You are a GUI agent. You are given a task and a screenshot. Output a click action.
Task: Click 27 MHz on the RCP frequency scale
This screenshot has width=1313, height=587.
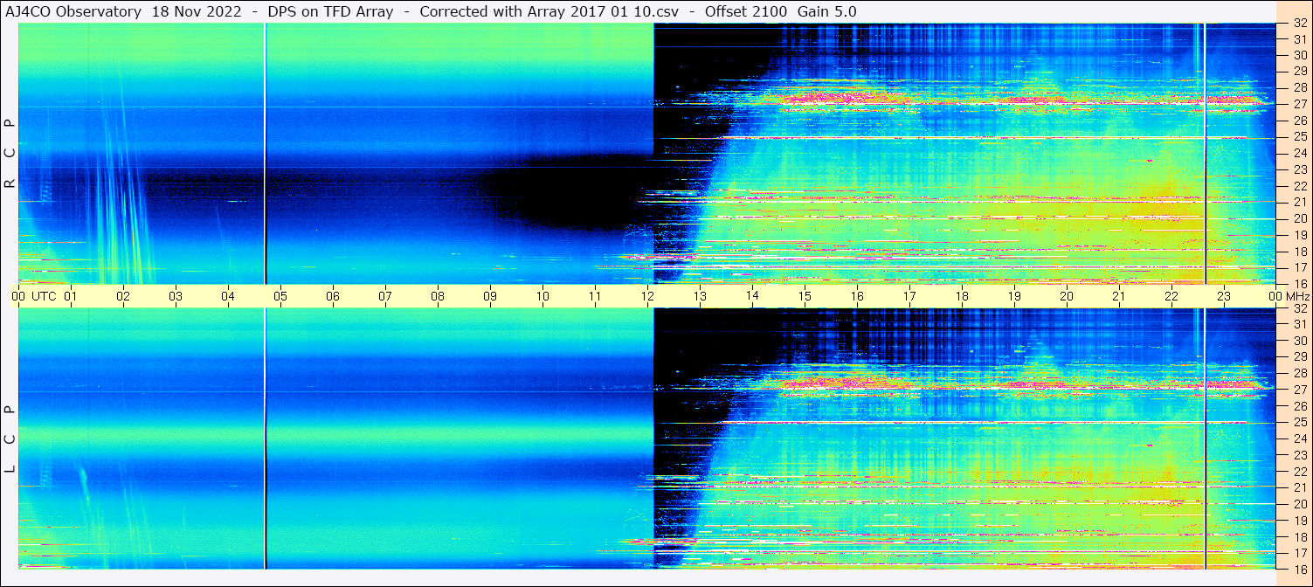click(x=1300, y=104)
